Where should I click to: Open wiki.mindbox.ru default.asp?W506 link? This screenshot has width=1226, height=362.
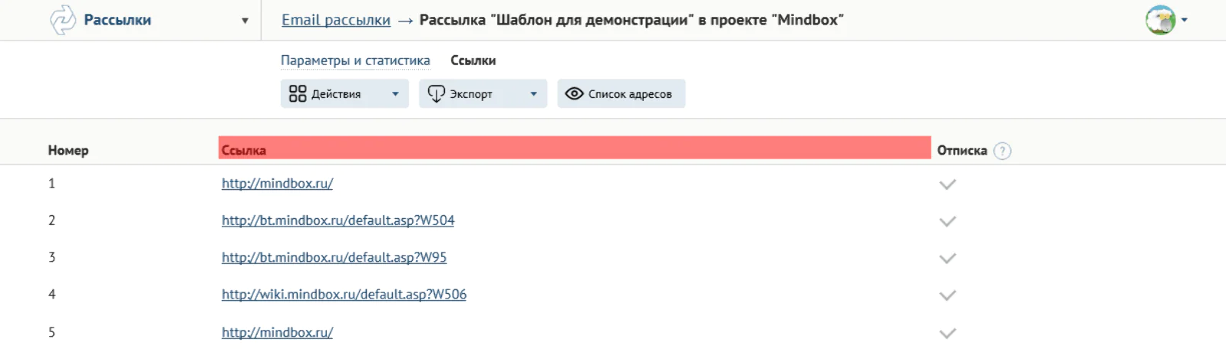tap(344, 295)
